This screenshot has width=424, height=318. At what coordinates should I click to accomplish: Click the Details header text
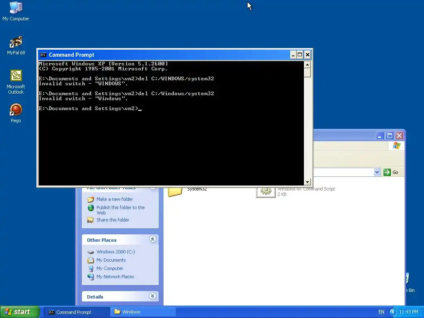coord(95,297)
